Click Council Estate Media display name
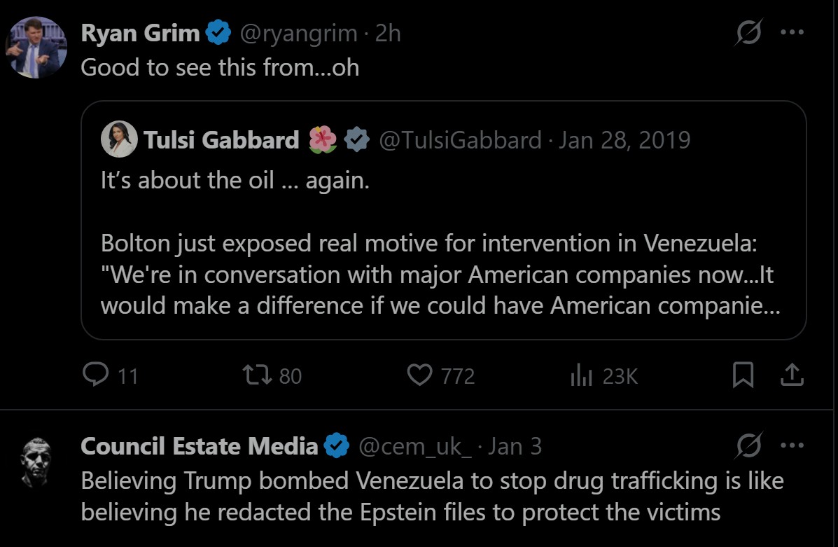The image size is (838, 547). pos(200,446)
